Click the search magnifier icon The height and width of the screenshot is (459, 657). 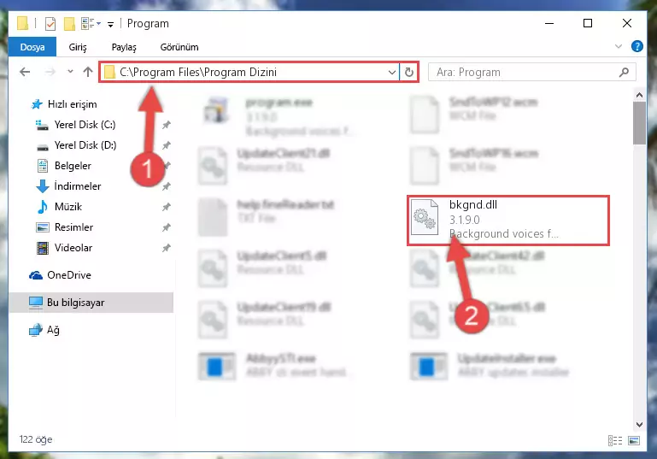pos(624,72)
